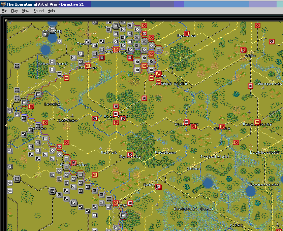Select the red cavalry unit west of Lomzha

31,106
